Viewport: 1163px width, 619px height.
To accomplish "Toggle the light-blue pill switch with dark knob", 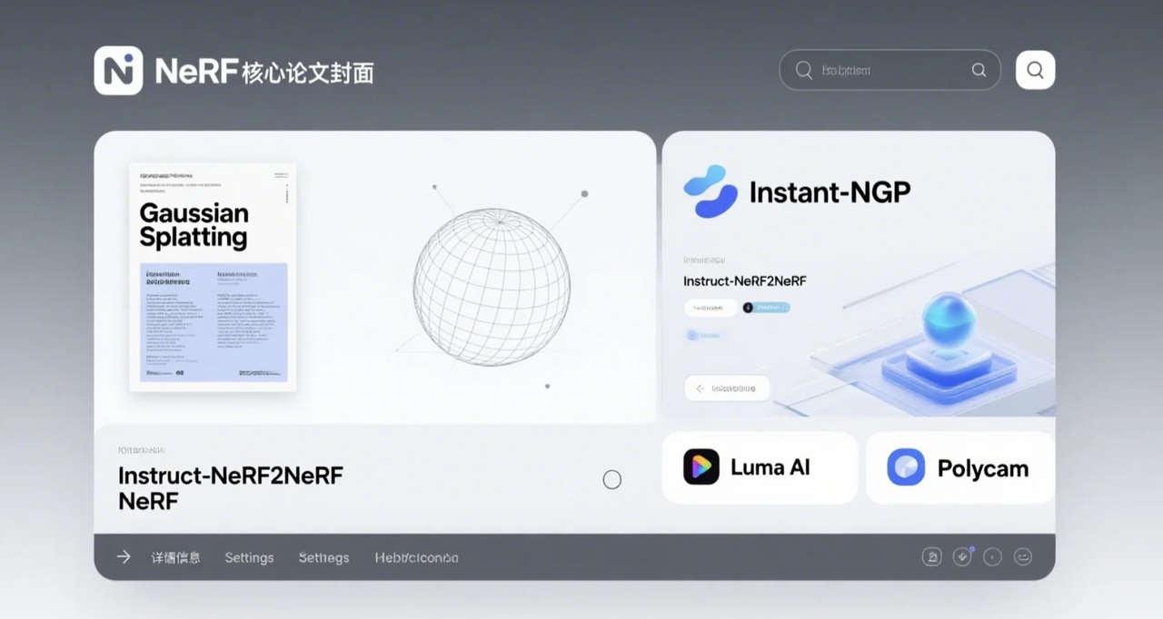I will (x=766, y=308).
